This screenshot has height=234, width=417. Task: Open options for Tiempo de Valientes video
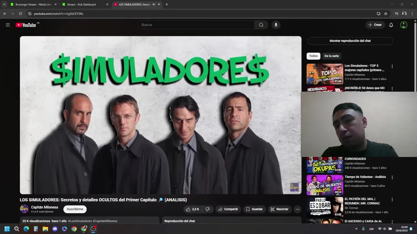pos(392,178)
